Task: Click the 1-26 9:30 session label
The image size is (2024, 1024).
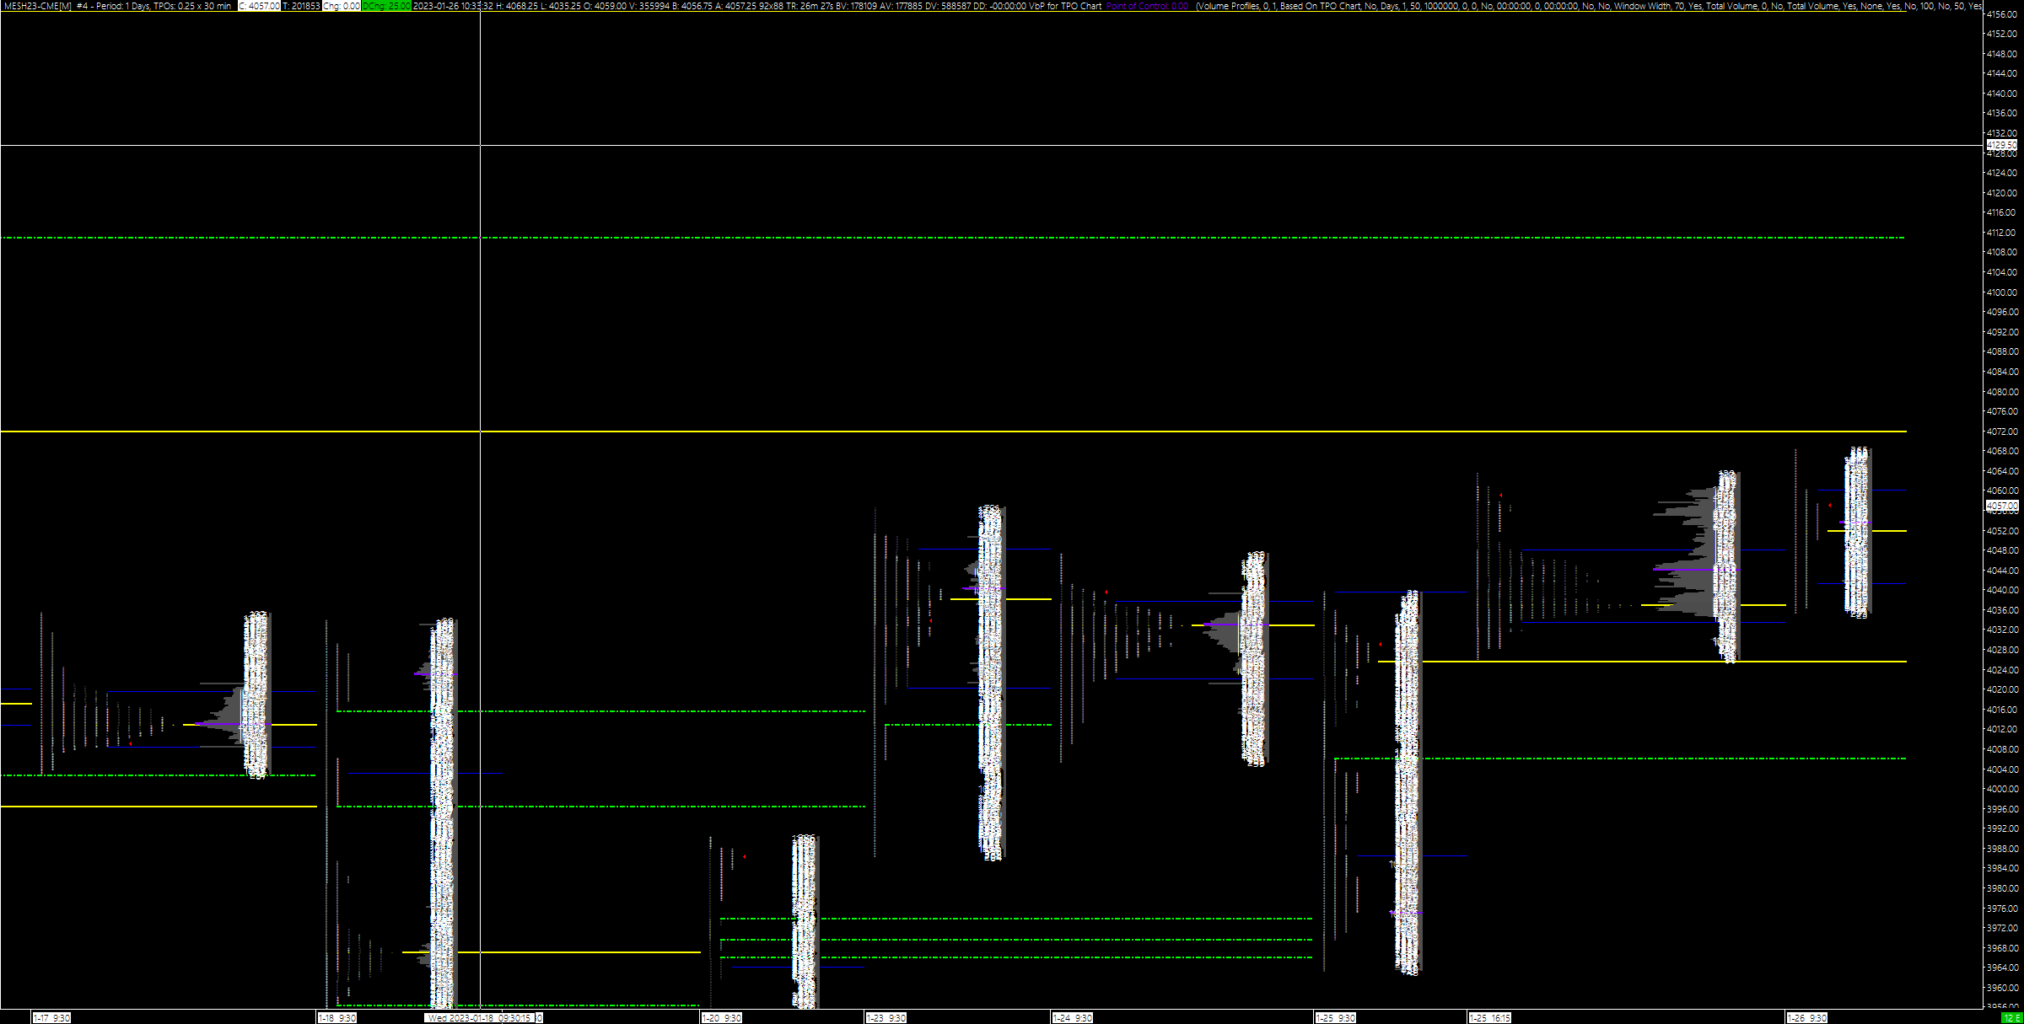Action: (x=1807, y=1018)
